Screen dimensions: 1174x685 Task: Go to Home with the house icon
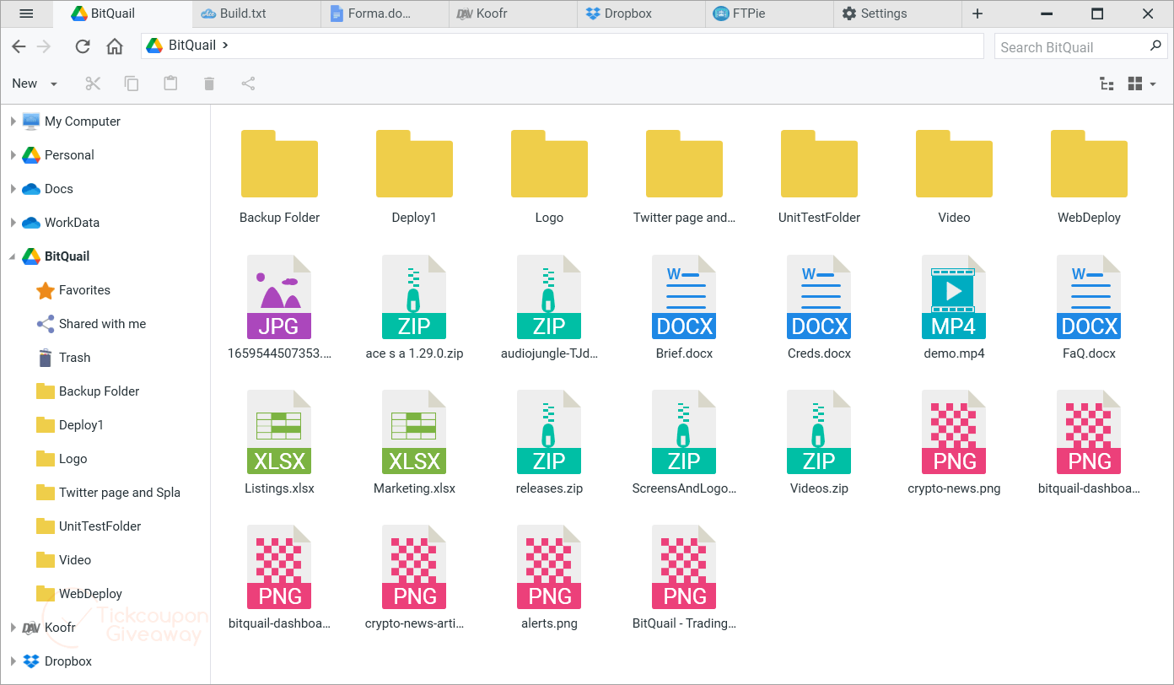click(115, 46)
